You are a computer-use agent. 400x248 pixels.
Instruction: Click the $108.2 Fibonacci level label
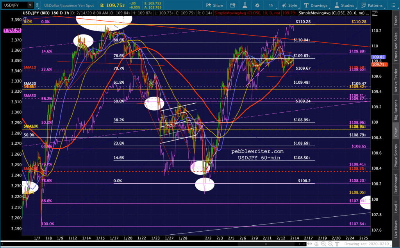(304, 181)
